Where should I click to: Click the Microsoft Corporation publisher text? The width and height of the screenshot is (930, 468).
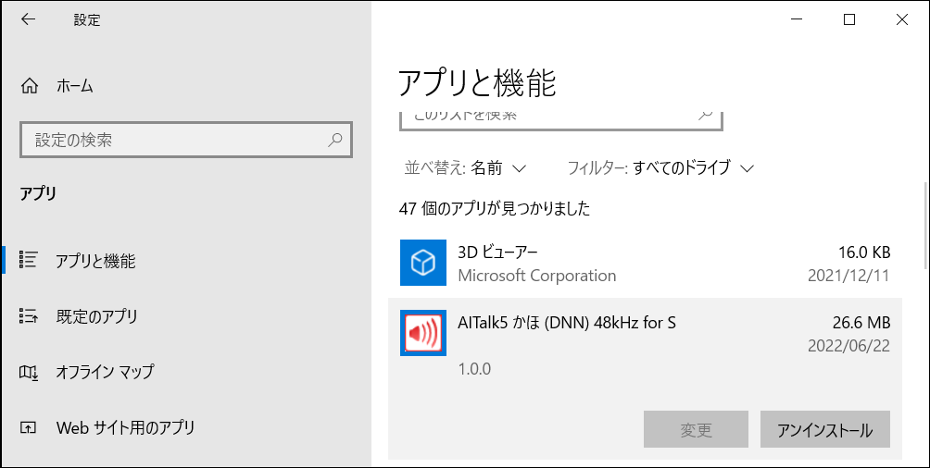[536, 276]
